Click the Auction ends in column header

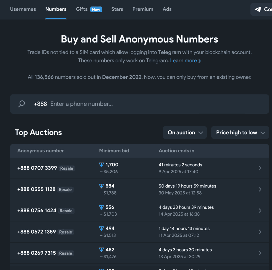(x=177, y=151)
